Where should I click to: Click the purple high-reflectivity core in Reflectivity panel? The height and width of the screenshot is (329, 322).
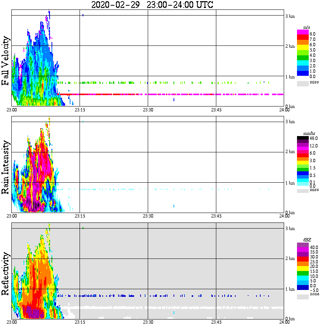tap(34, 313)
